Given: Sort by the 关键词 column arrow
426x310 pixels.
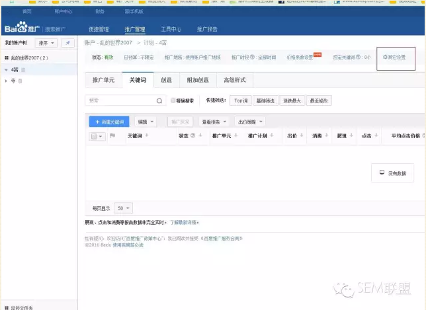Looking at the screenshot, I should click(x=147, y=136).
